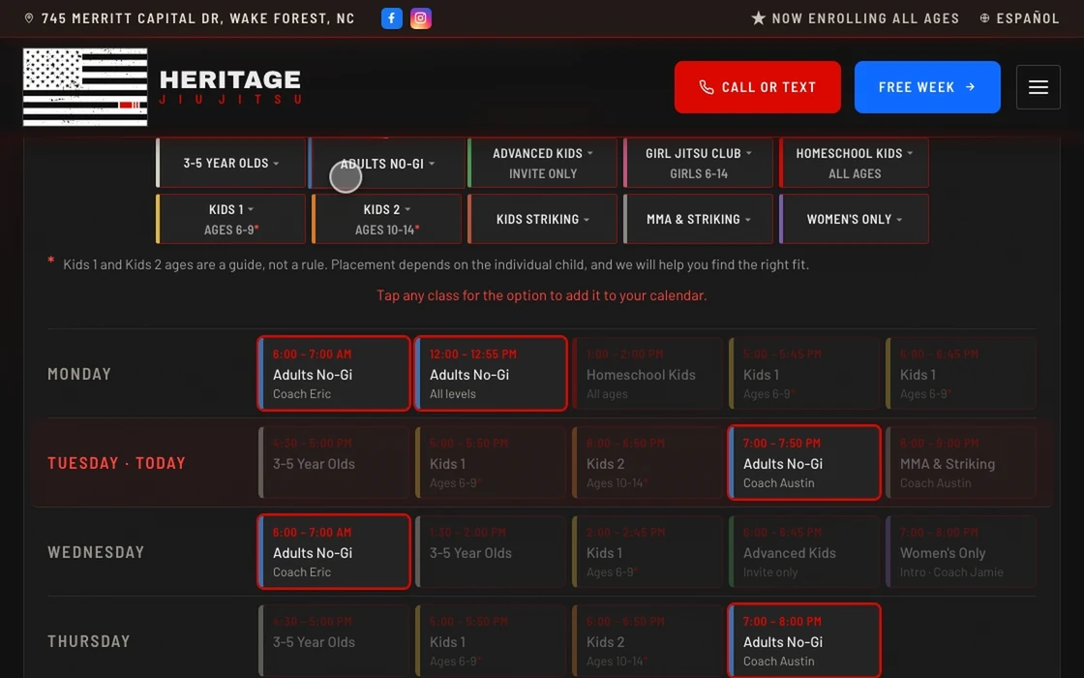
Task: Click the Free Week button
Action: (927, 87)
